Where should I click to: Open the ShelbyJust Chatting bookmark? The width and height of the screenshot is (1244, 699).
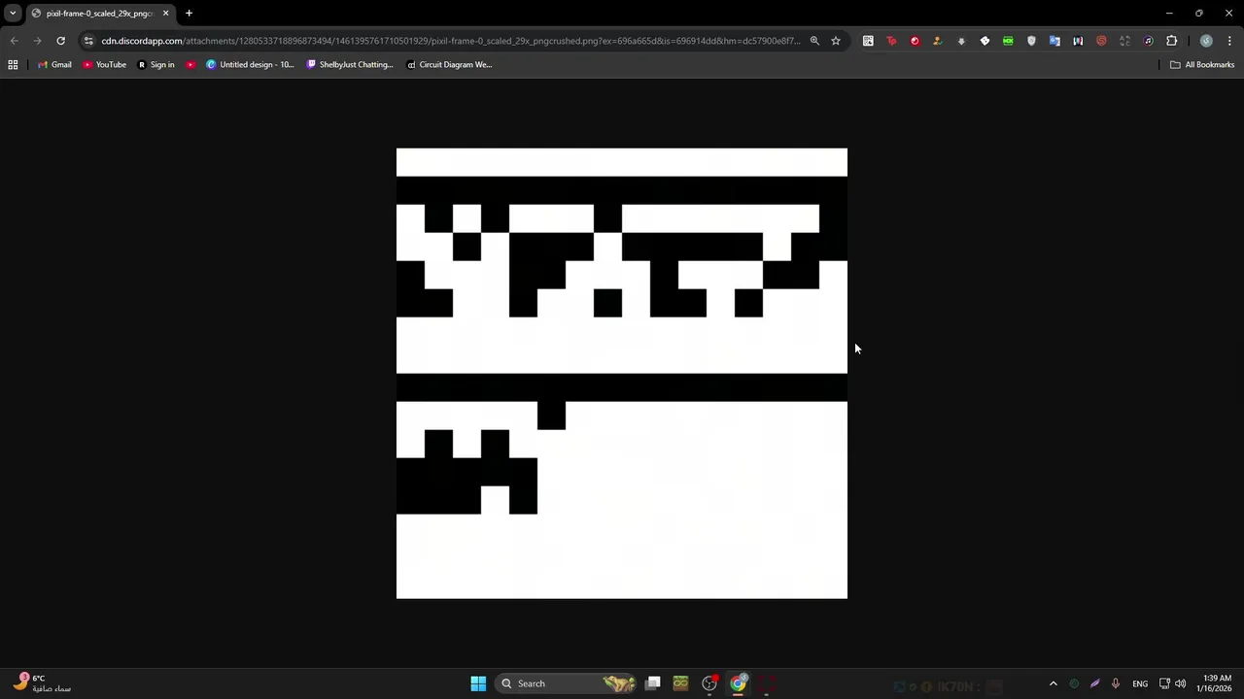tap(350, 64)
